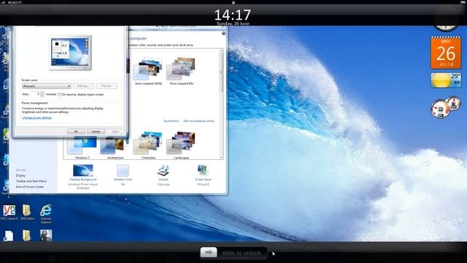Screen dimensions: 467x263
Task: Open the Sounds icon with music notes
Action: coord(163,170)
